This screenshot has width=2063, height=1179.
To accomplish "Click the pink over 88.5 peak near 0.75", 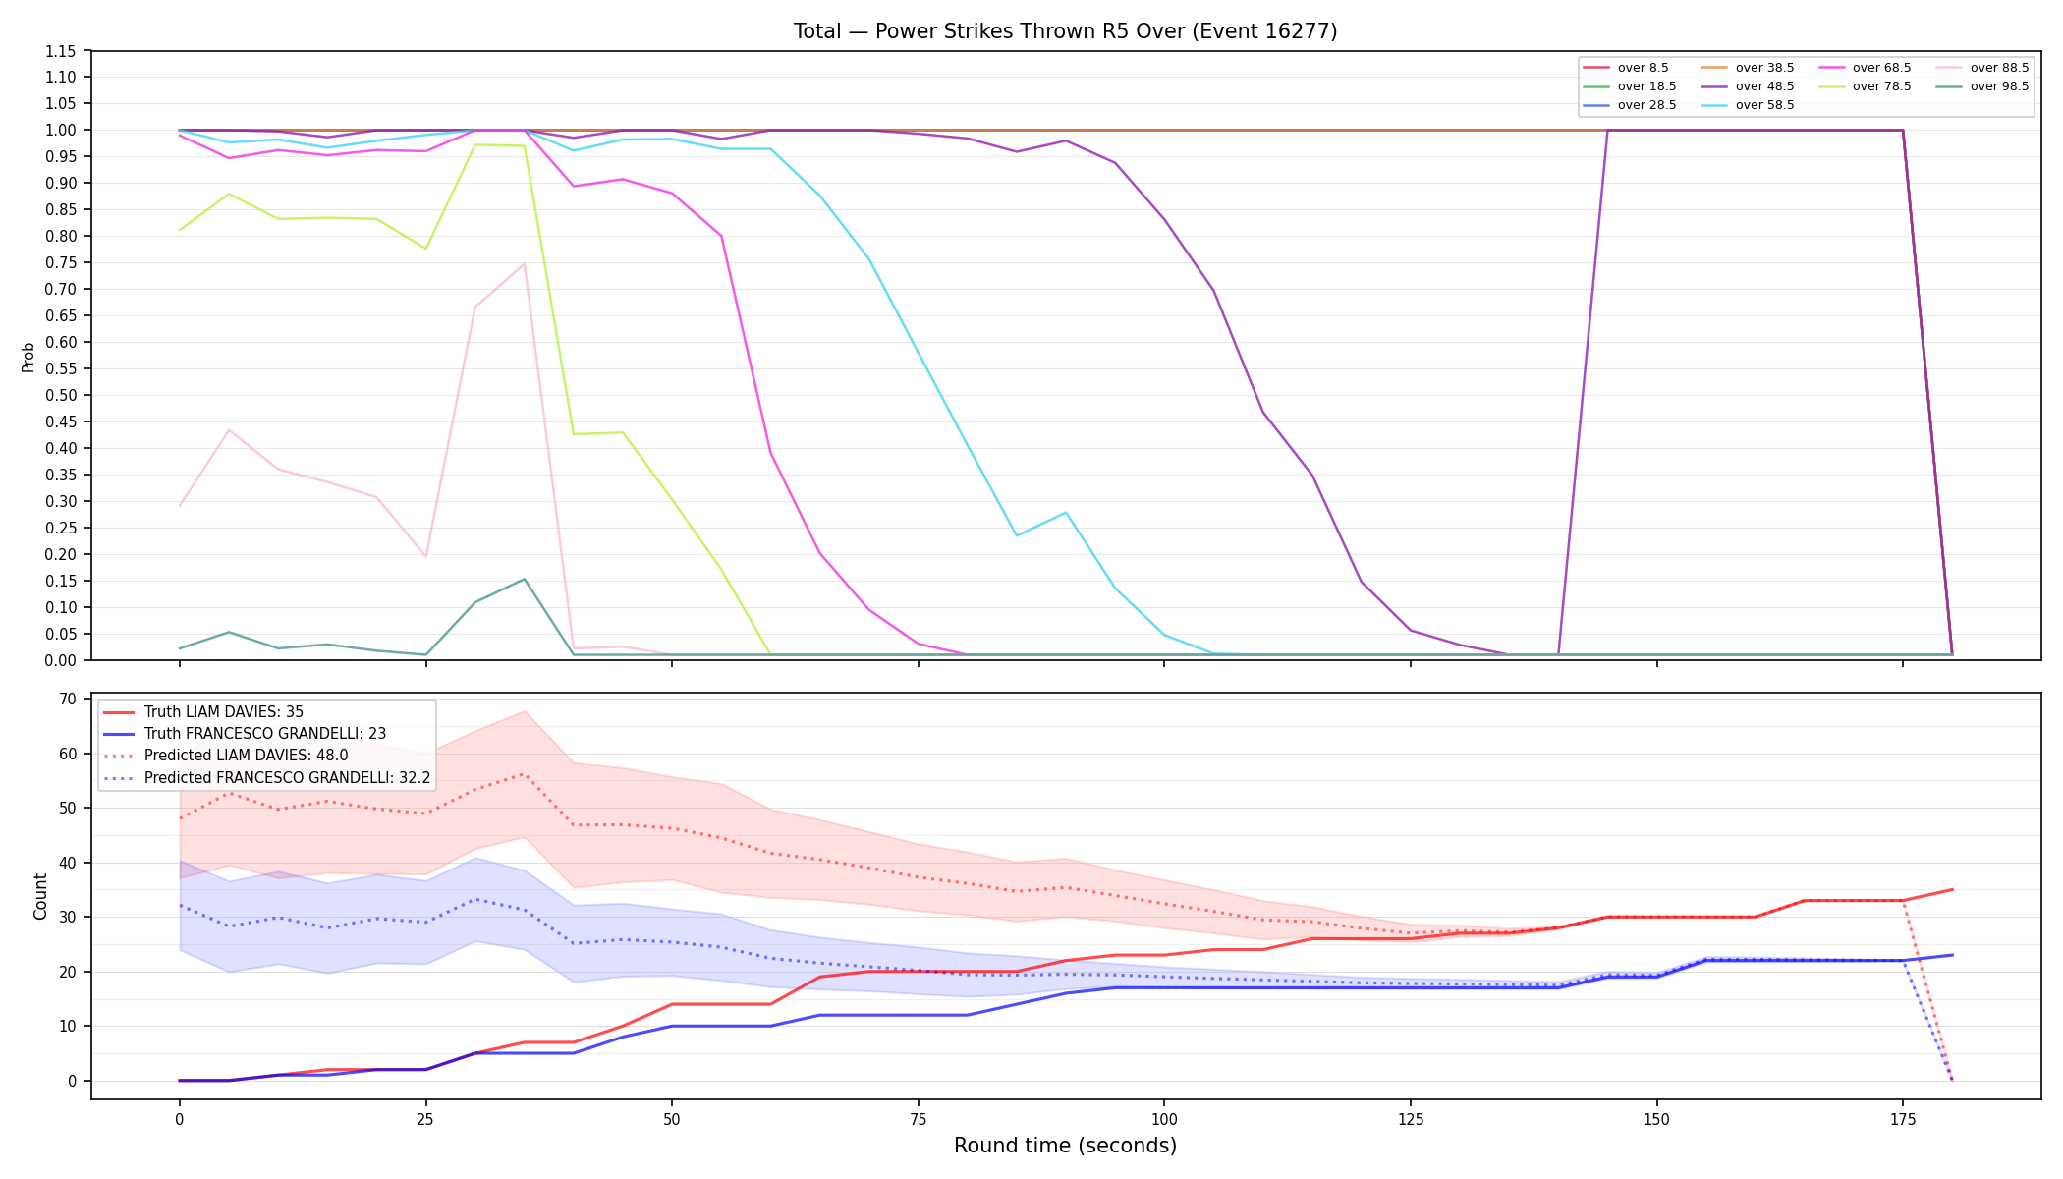I will pyautogui.click(x=525, y=263).
